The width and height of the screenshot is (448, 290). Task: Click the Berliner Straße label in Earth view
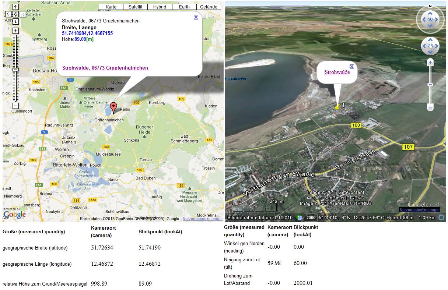coord(355,160)
